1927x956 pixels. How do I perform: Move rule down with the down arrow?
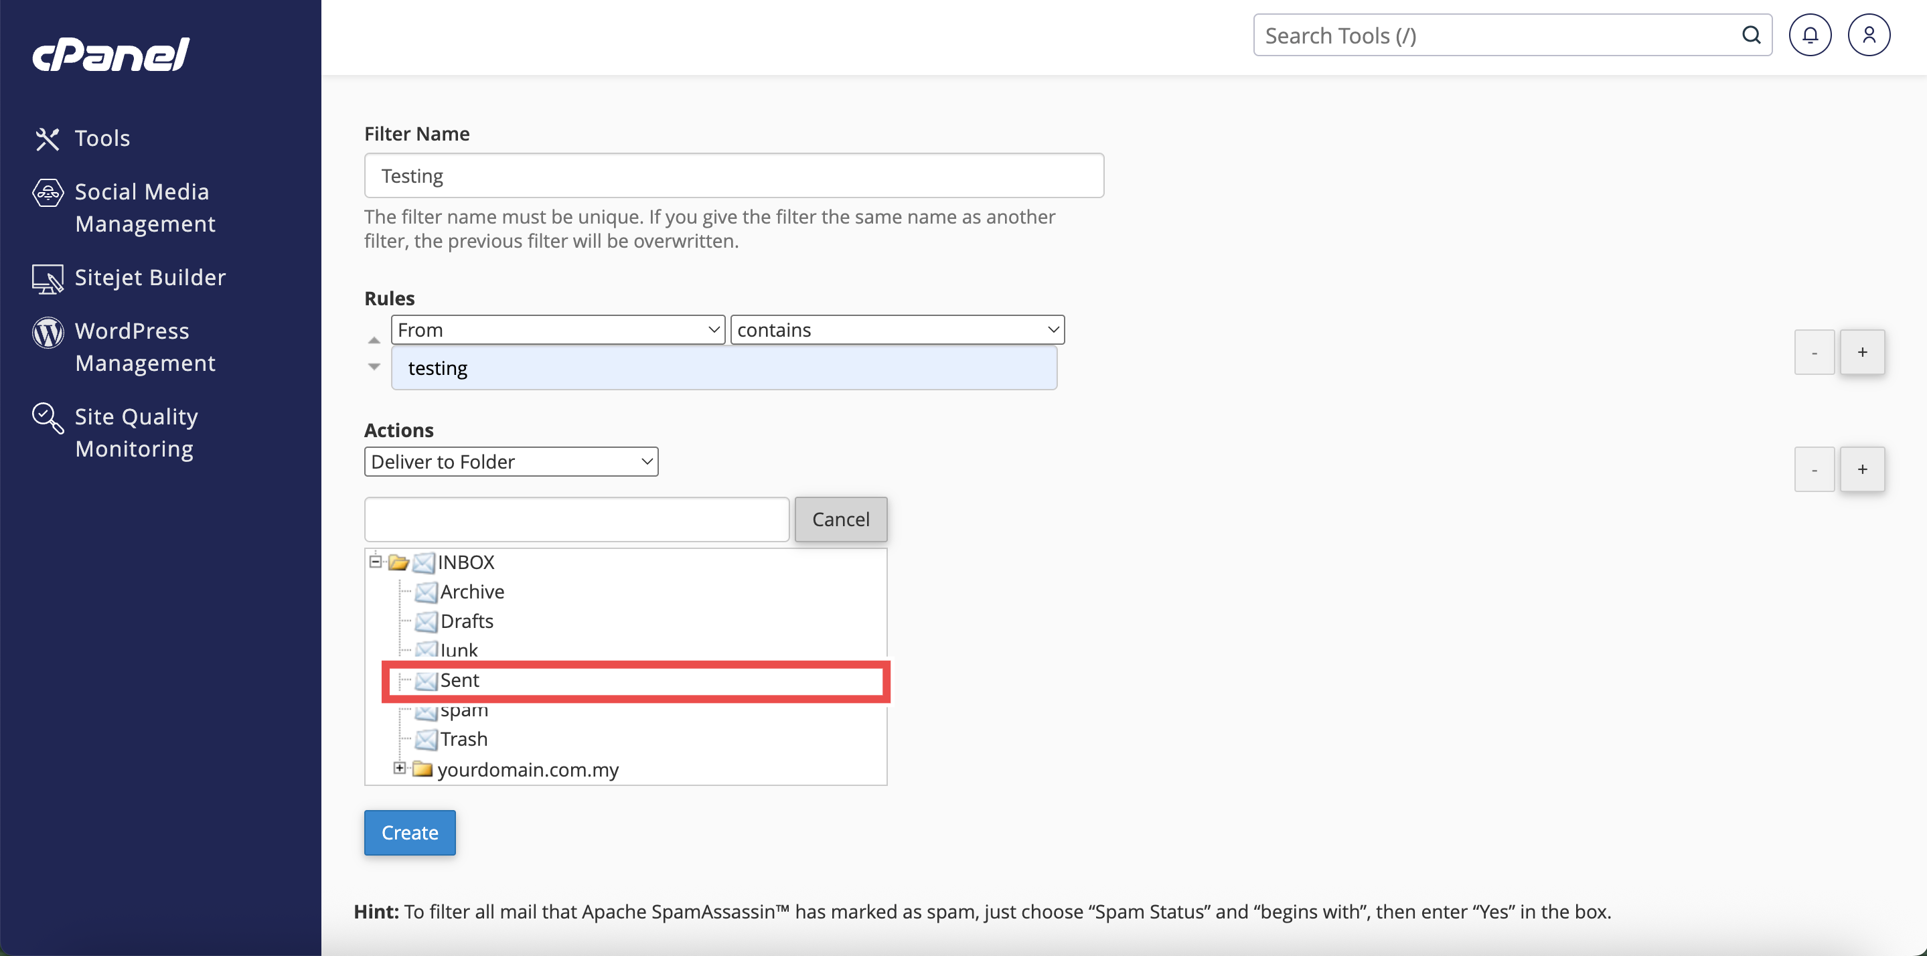tap(374, 367)
